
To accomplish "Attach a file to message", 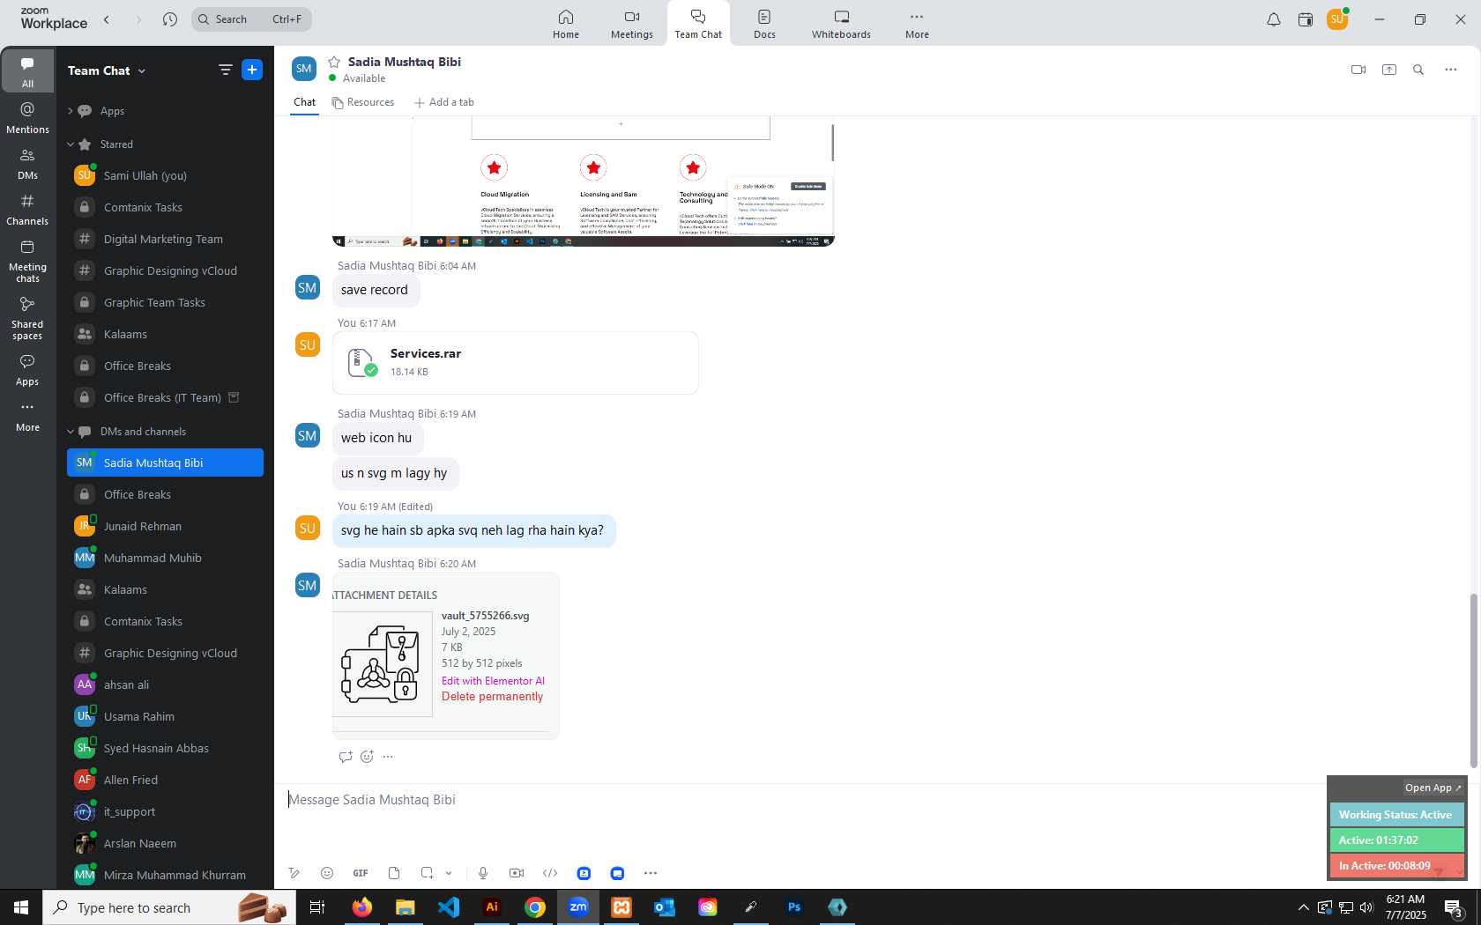I will pyautogui.click(x=394, y=873).
